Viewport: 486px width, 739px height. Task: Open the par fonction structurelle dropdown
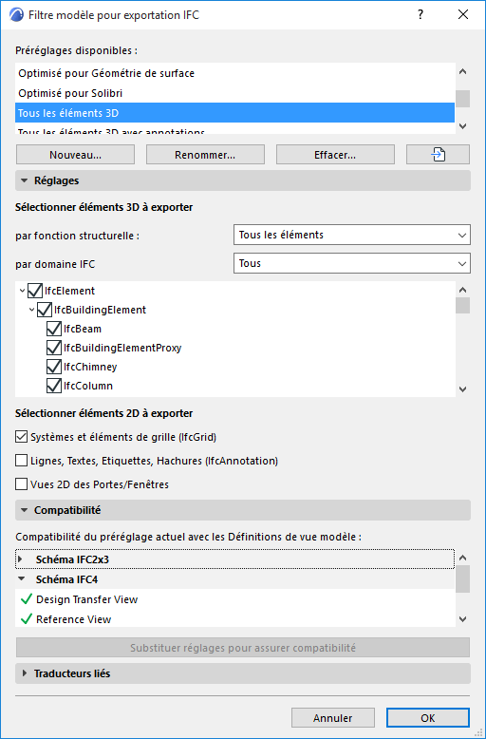[x=352, y=235]
